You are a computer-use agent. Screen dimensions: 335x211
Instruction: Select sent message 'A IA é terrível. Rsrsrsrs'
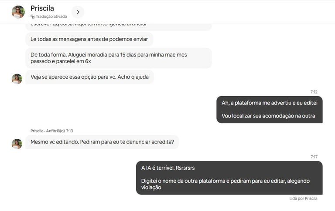tap(229, 178)
